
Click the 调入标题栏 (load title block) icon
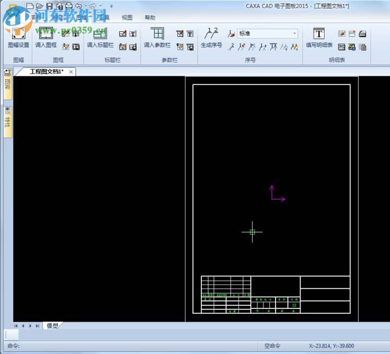100,35
